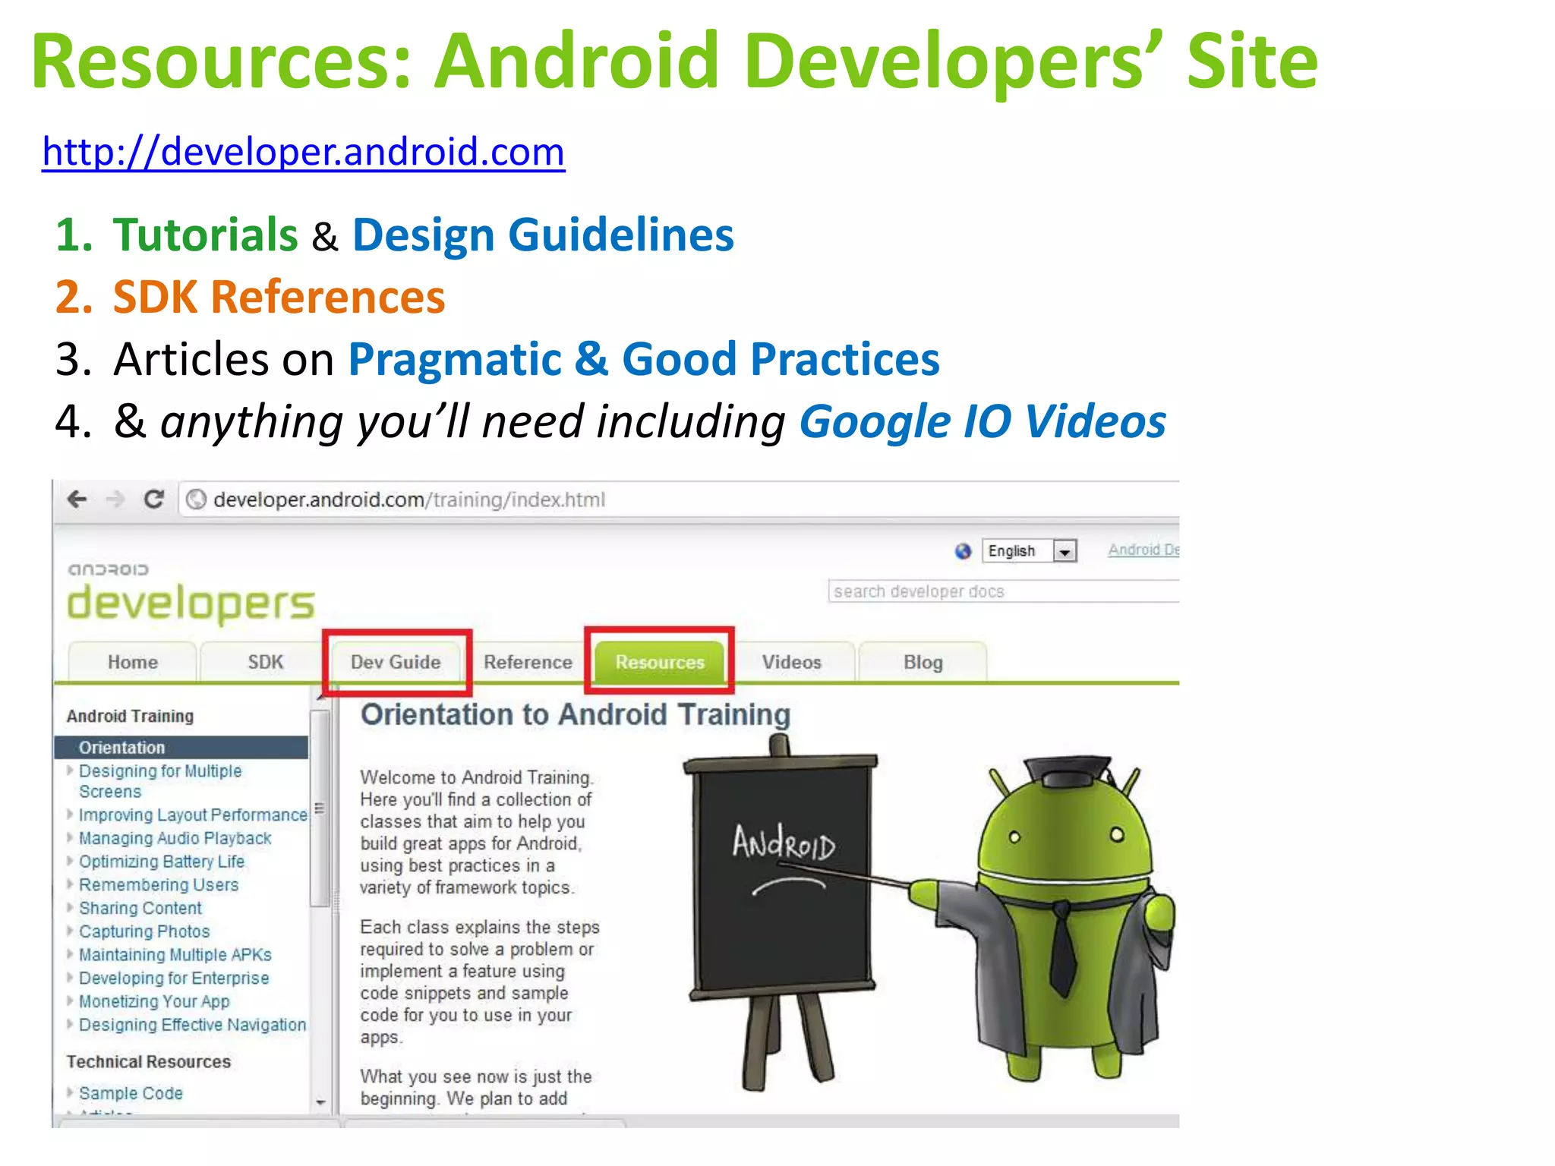Screen dimensions: 1555x1166
Task: Open Optimizing Battery Life link
Action: point(162,862)
